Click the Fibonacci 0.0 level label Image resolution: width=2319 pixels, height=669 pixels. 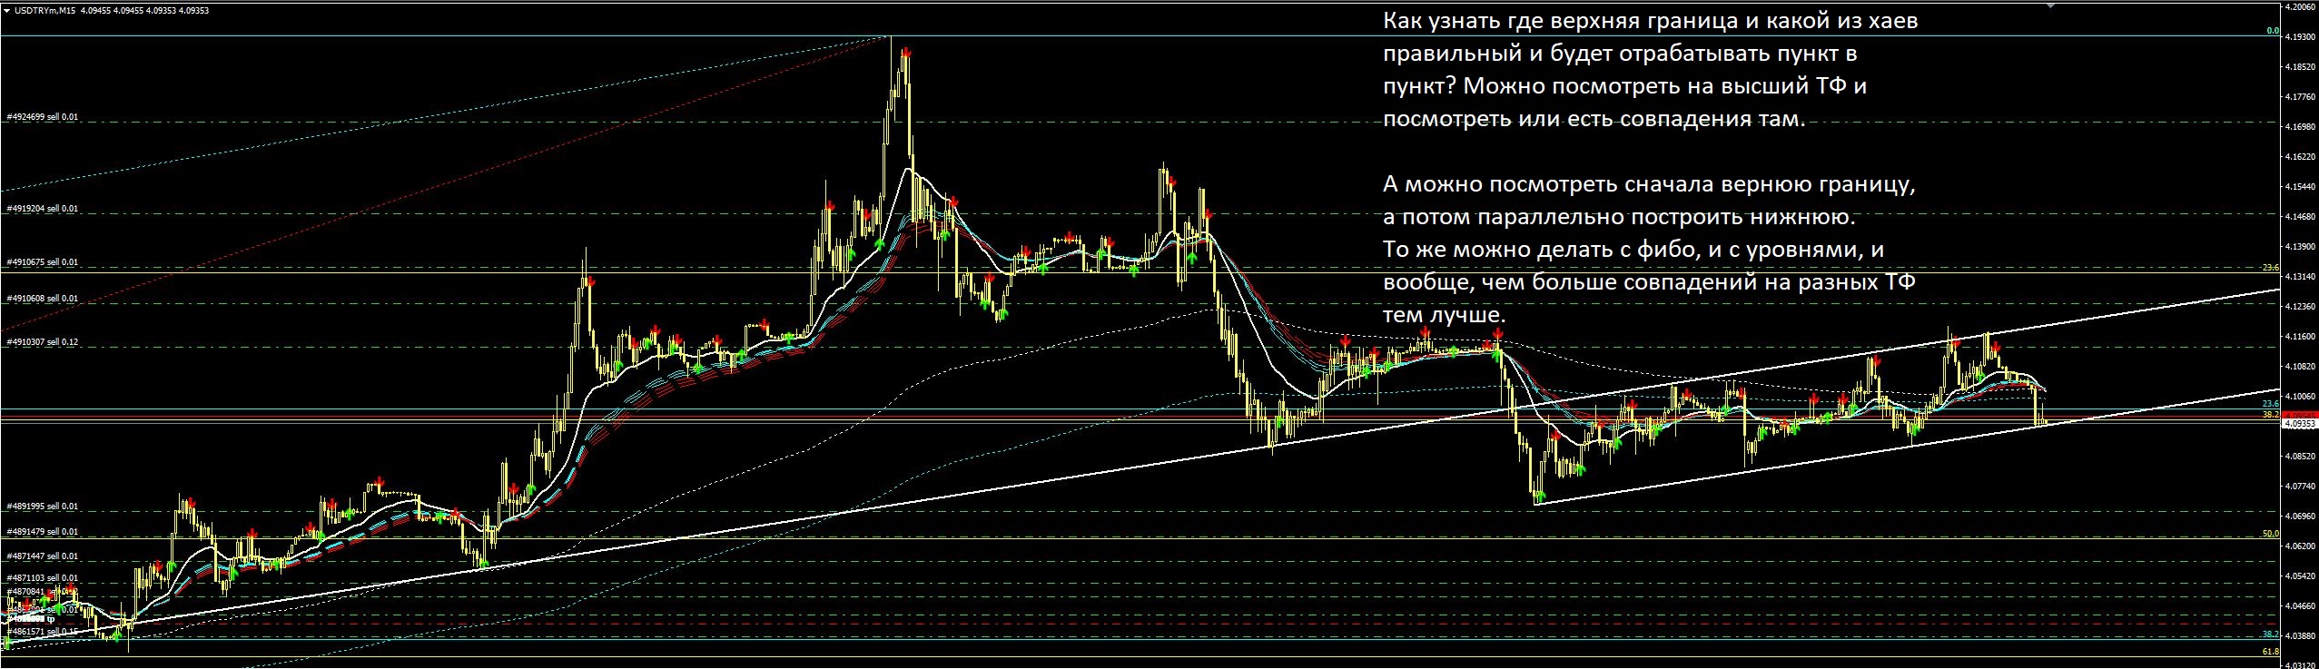coord(2272,31)
